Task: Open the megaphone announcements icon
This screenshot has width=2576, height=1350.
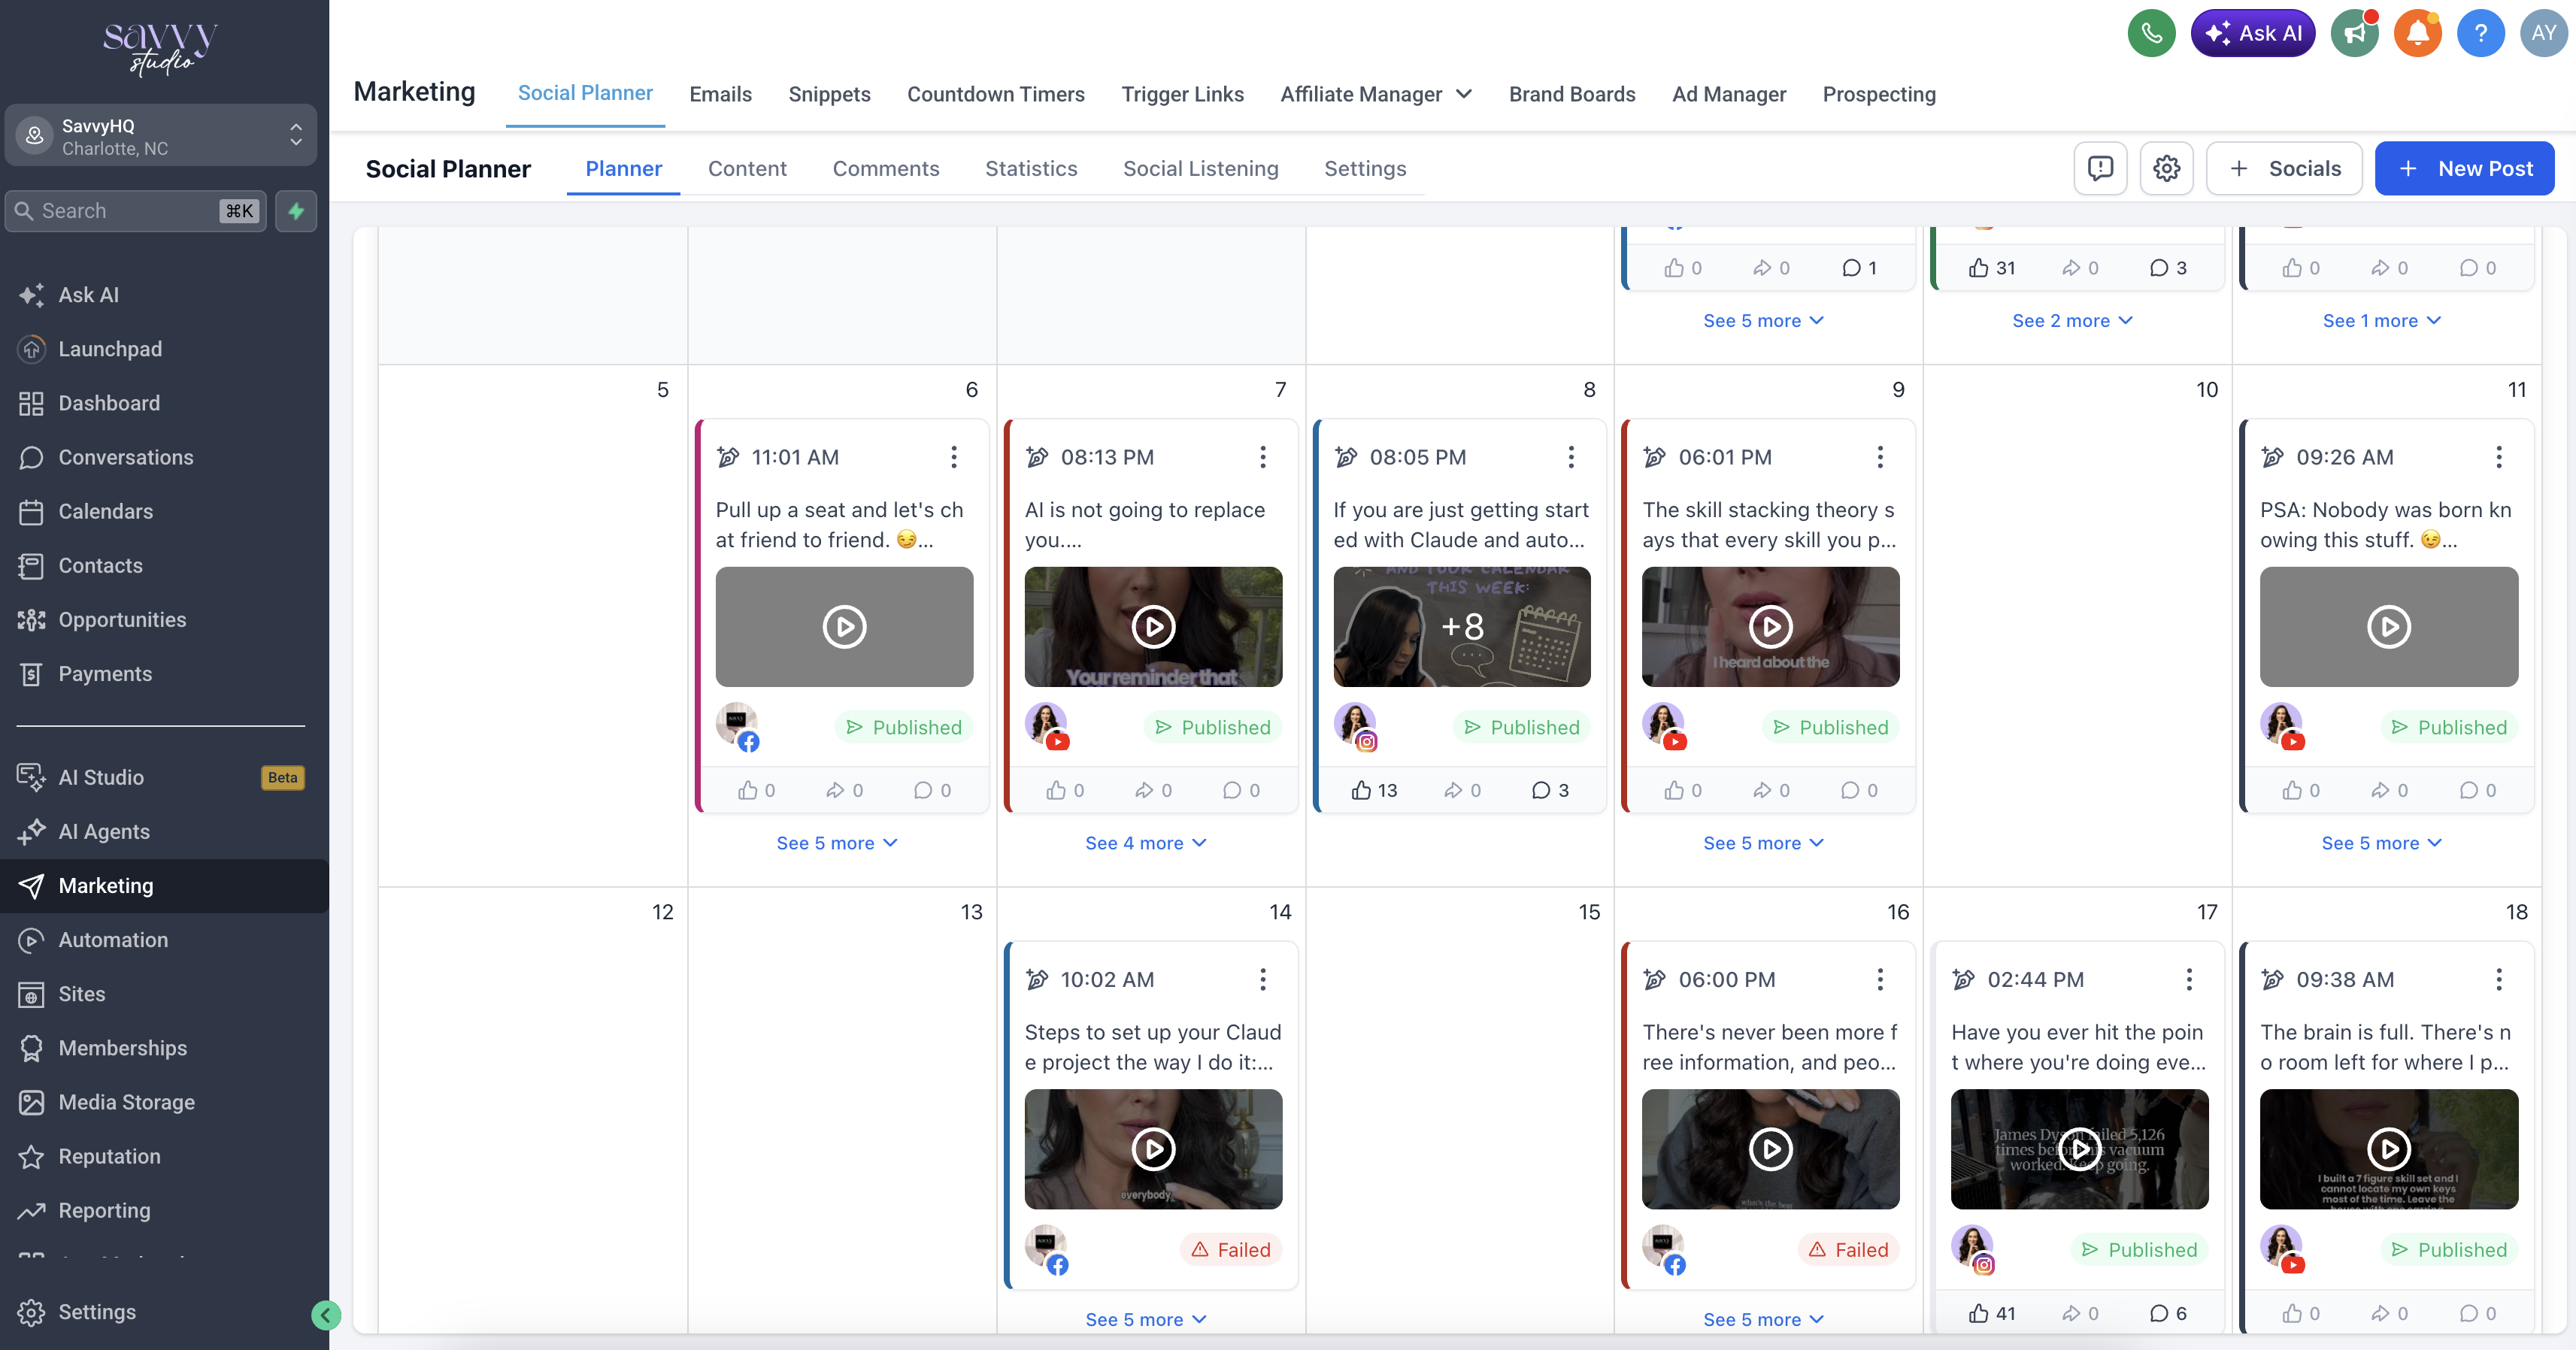Action: coord(2355,34)
